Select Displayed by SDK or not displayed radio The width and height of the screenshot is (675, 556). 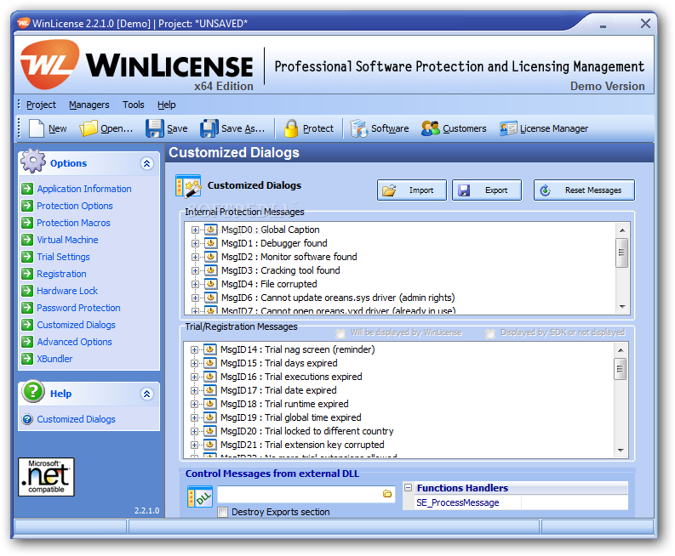(490, 333)
